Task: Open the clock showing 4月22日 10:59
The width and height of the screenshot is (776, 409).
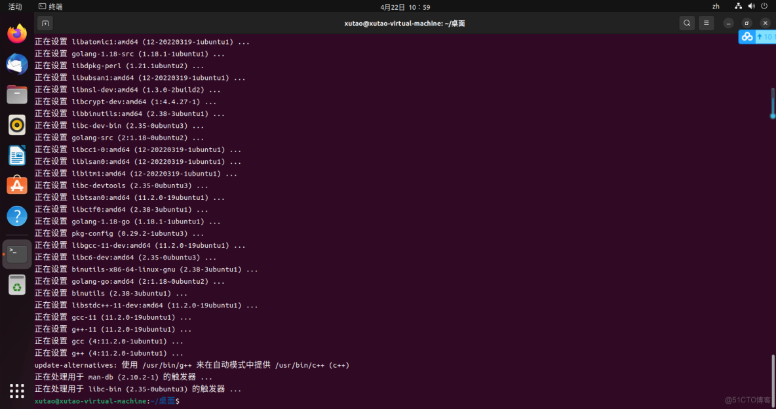Action: (405, 7)
